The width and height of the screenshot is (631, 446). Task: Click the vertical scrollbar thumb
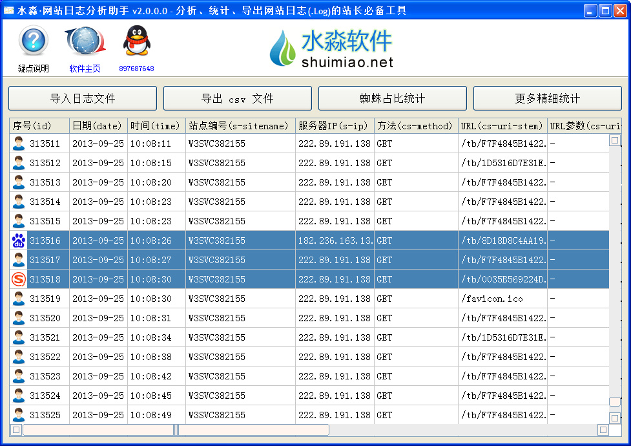614,401
